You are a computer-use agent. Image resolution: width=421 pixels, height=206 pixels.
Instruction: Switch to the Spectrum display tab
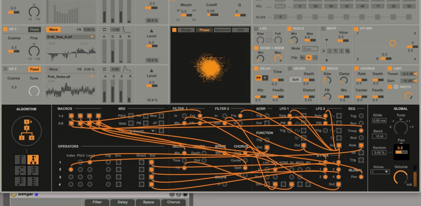[x=223, y=30]
